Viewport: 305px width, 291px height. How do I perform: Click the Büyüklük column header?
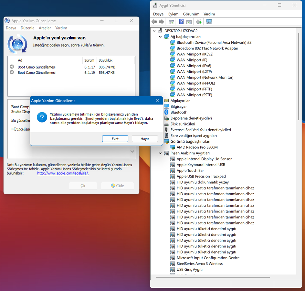[x=115, y=60]
